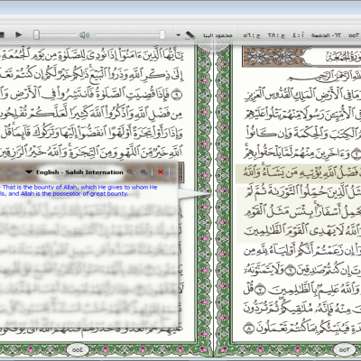Image resolution: width=361 pixels, height=361 pixels.
Task: Zoom out the translation text
Action: click(x=130, y=172)
